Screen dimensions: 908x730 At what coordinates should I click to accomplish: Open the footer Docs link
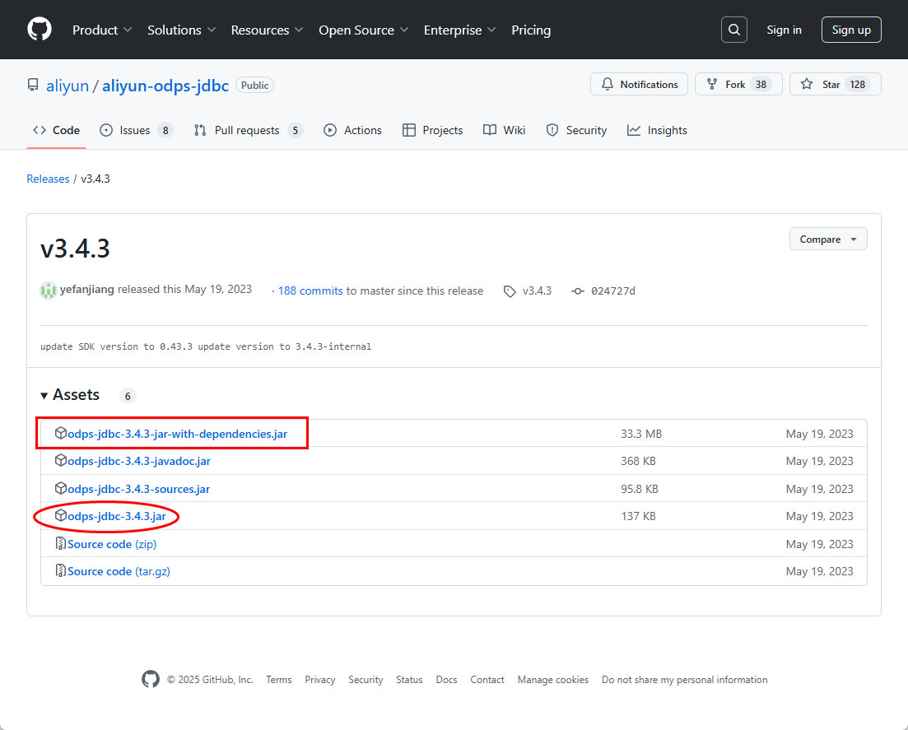pyautogui.click(x=446, y=680)
